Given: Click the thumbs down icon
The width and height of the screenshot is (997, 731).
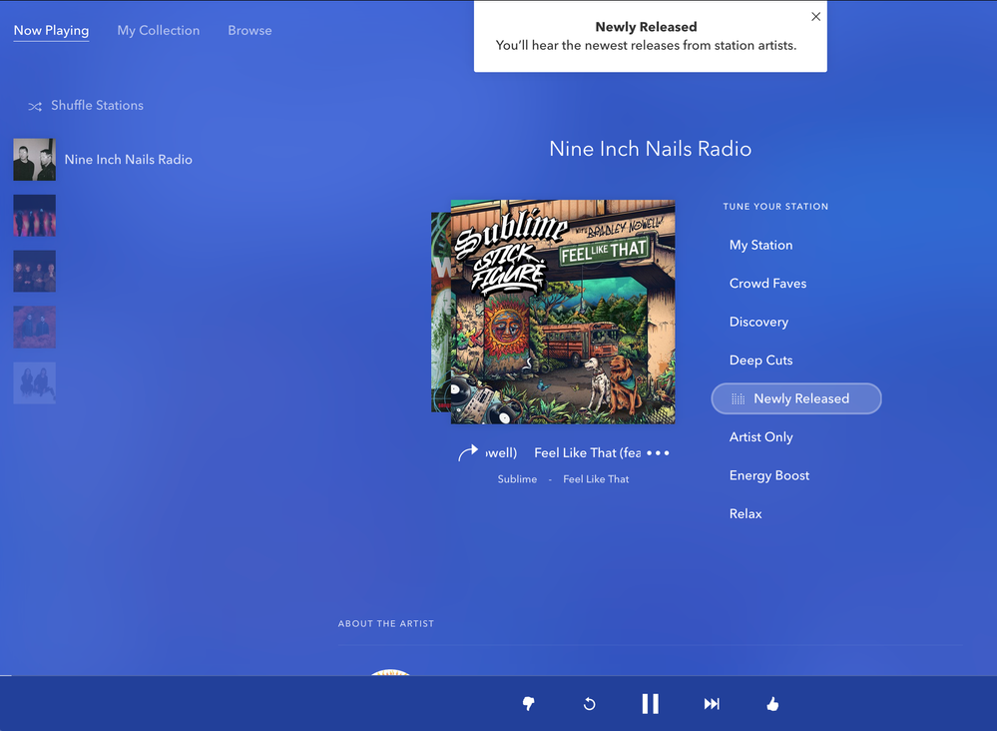Looking at the screenshot, I should 528,704.
